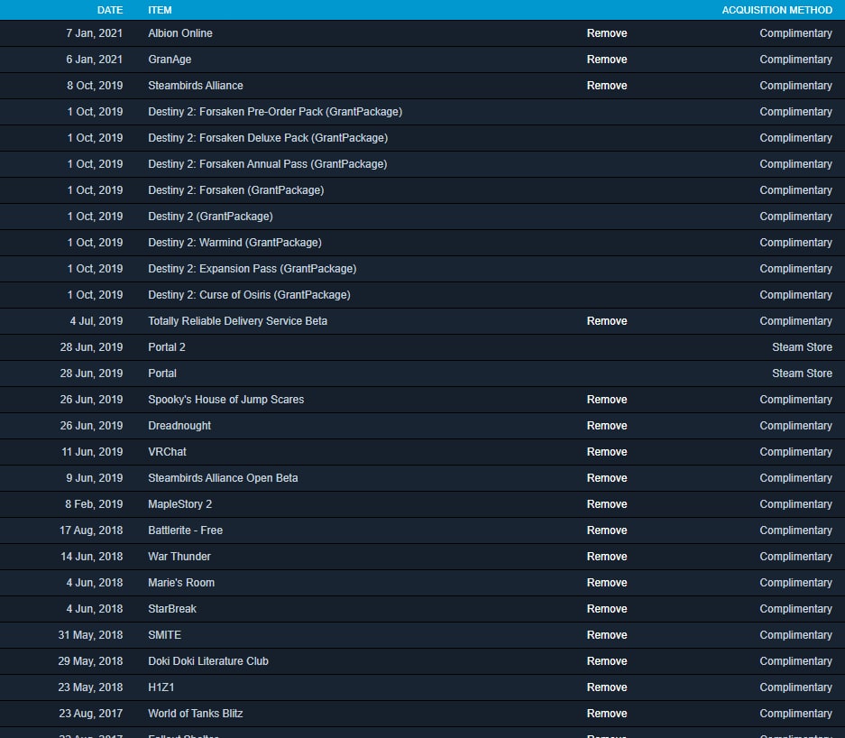Remove Marie's Room license
This screenshot has width=845, height=738.
[607, 583]
